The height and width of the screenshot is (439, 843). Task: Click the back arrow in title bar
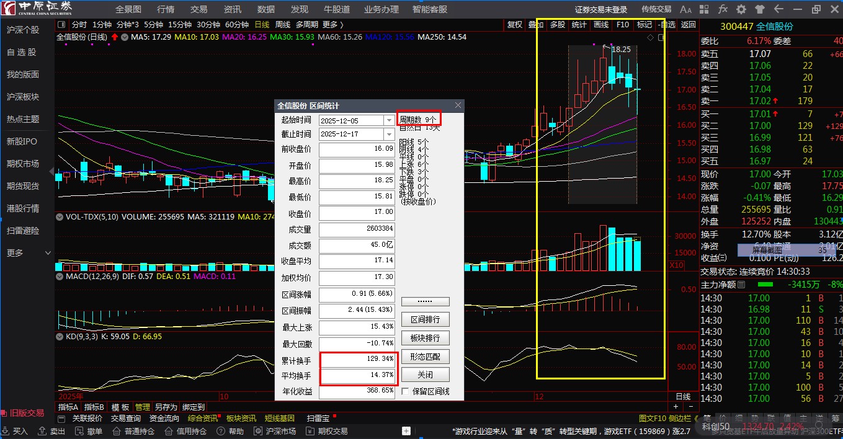(x=778, y=9)
